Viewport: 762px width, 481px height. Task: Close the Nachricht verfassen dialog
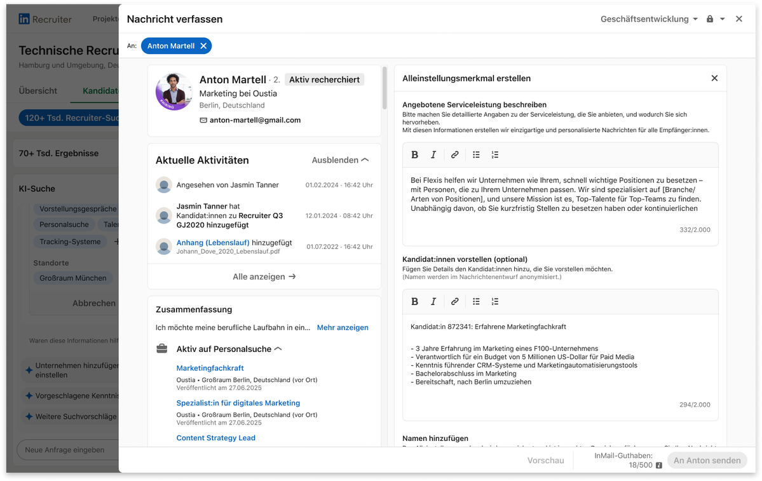click(x=739, y=19)
